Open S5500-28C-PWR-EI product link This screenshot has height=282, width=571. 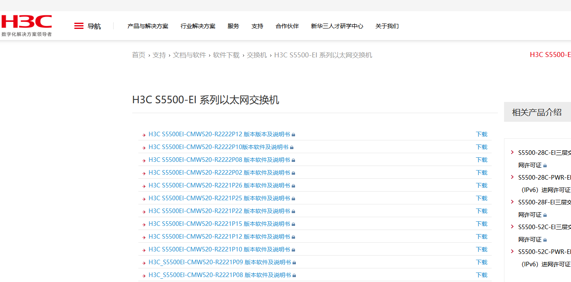point(545,178)
